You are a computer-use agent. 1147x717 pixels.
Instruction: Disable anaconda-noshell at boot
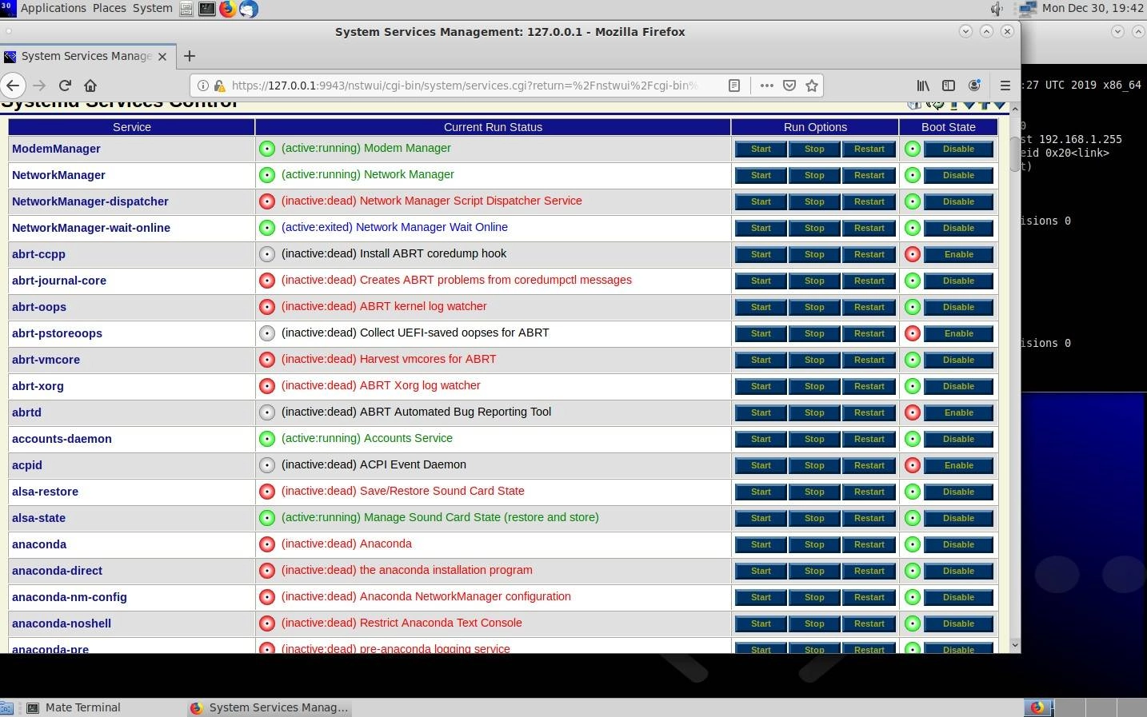click(958, 623)
